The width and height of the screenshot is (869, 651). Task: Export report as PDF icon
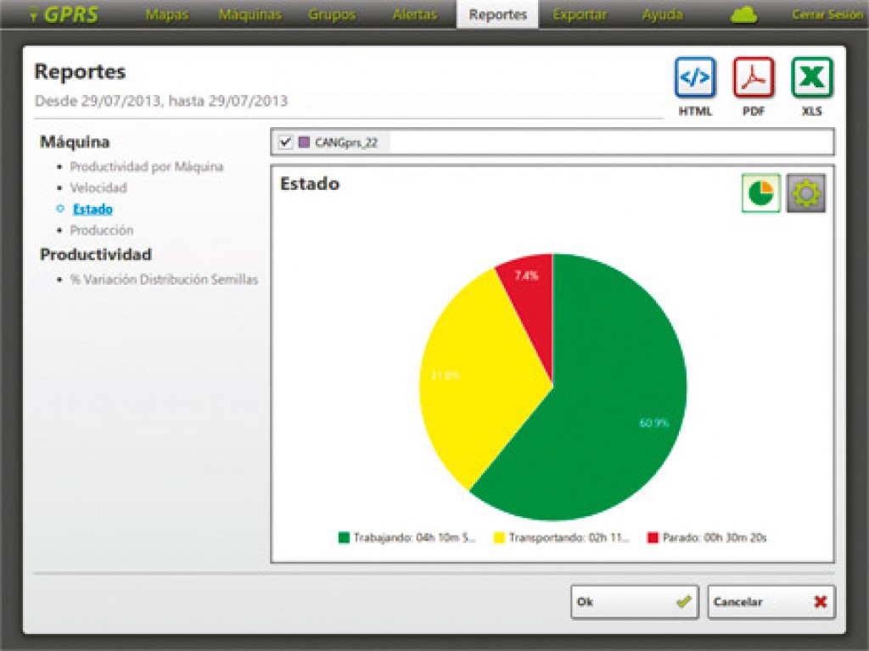pyautogui.click(x=754, y=78)
